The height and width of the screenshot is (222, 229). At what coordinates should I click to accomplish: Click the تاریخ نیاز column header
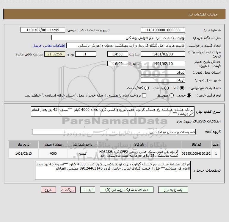(23, 145)
